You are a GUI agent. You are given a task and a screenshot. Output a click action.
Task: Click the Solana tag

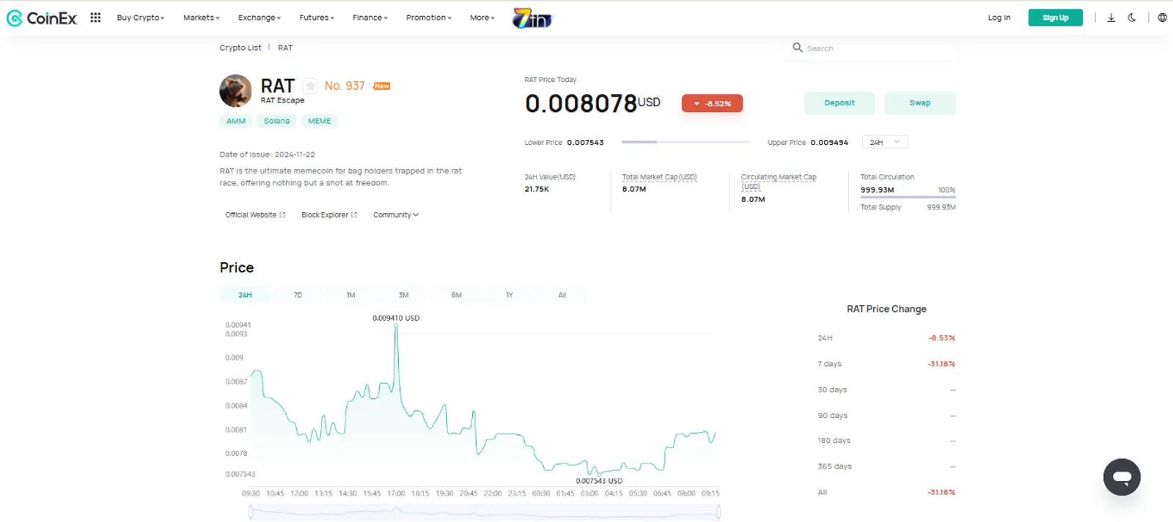pos(276,121)
